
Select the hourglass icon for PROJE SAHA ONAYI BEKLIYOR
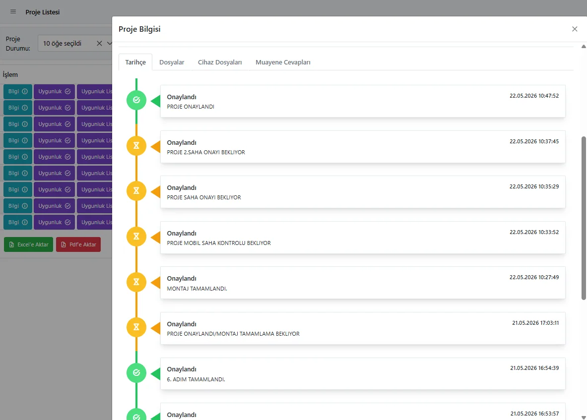pyautogui.click(x=136, y=191)
